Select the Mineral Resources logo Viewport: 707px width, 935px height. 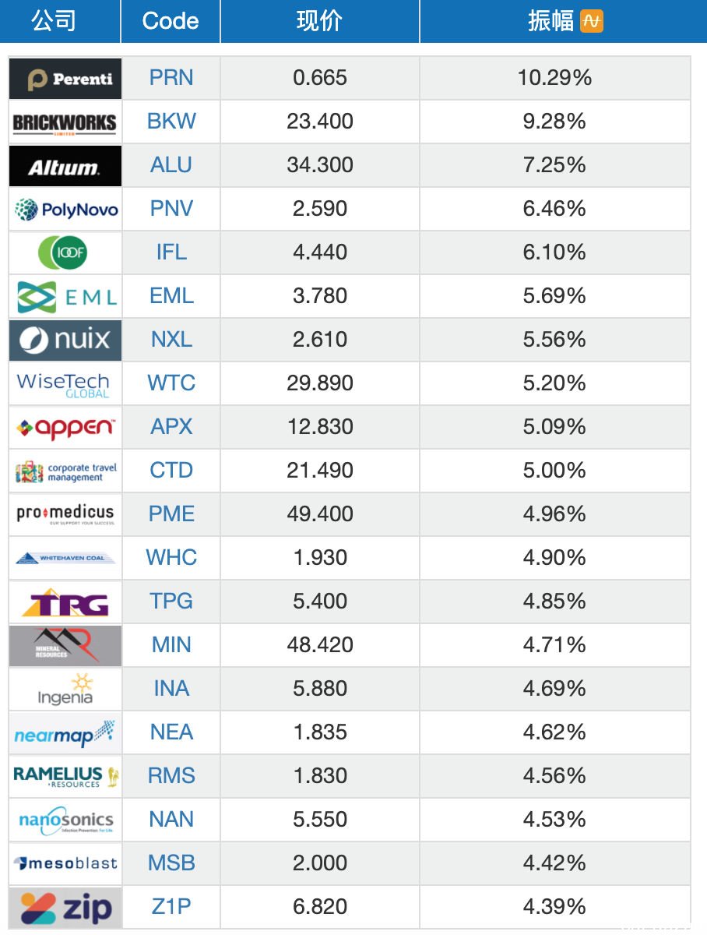(65, 645)
